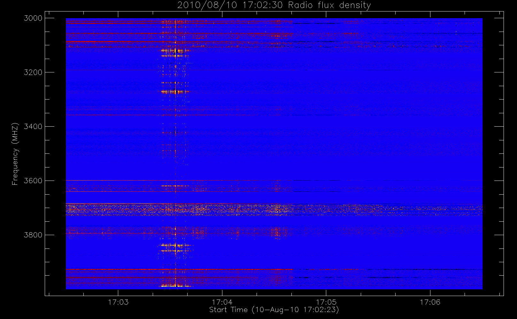This screenshot has width=517, height=319.
Task: Click the 'Frequency (MHZ)' axis label
Action: pos(15,154)
